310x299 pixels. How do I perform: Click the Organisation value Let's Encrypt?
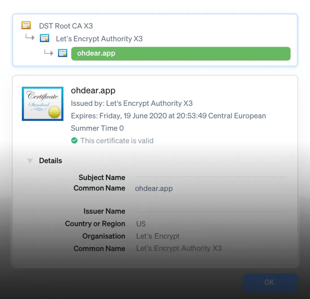pyautogui.click(x=158, y=236)
